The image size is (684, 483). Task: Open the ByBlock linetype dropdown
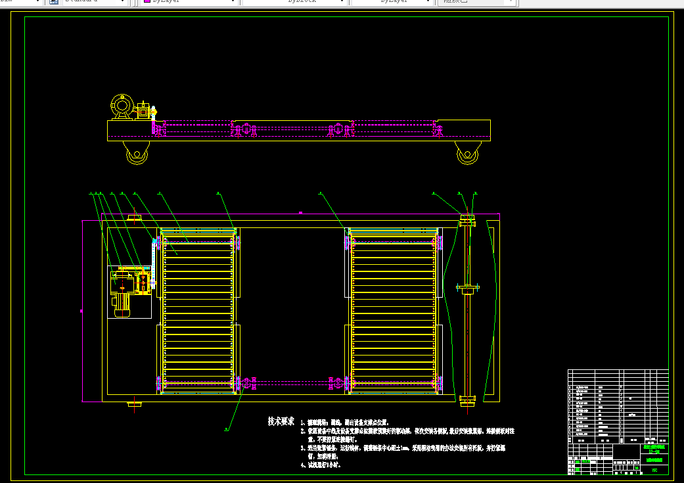pyautogui.click(x=295, y=2)
